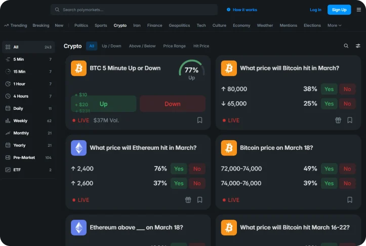Select the Daily sidebar filter
The image size is (366, 246).
(28, 108)
